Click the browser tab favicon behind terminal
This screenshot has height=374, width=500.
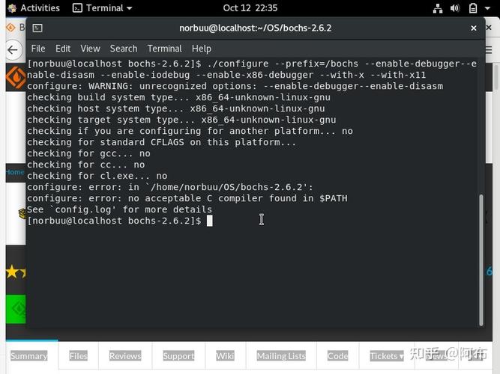click(x=10, y=28)
